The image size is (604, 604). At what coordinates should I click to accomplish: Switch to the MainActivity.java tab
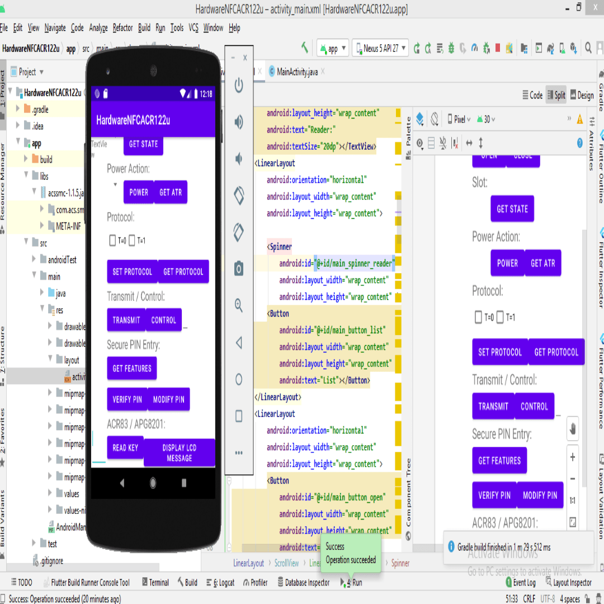pyautogui.click(x=293, y=72)
